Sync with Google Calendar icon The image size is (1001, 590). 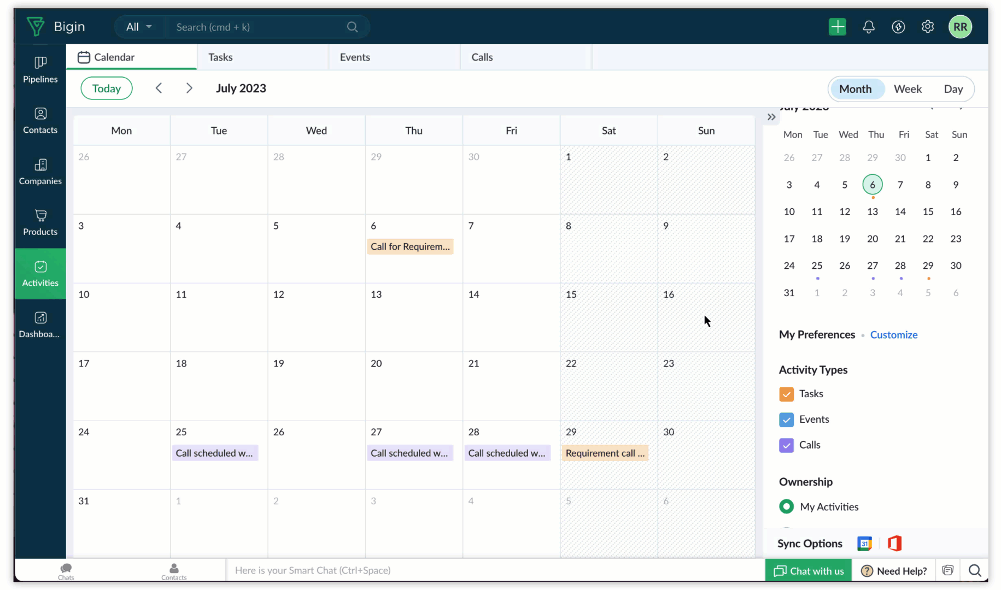864,544
